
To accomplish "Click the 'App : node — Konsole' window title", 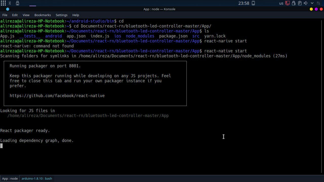I will (159, 9).
